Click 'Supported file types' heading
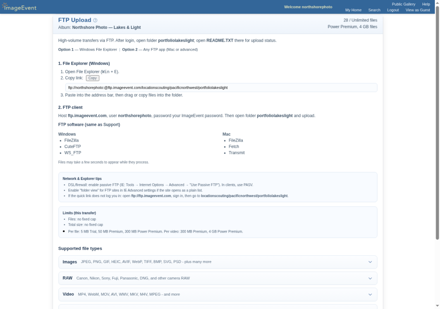 [80, 249]
